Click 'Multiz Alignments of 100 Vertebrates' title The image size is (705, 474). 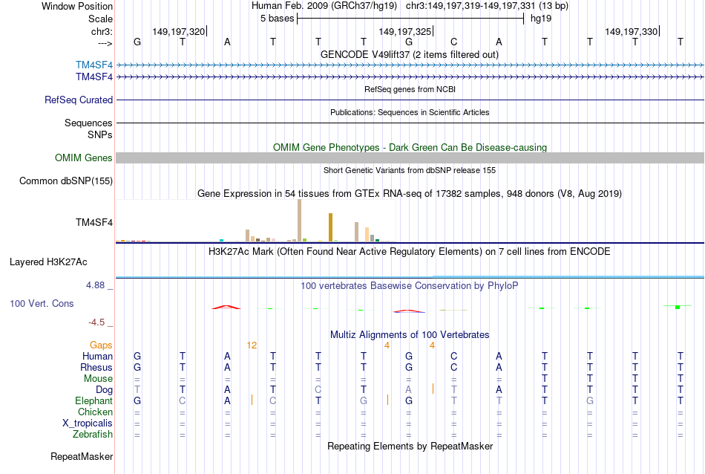tap(410, 334)
